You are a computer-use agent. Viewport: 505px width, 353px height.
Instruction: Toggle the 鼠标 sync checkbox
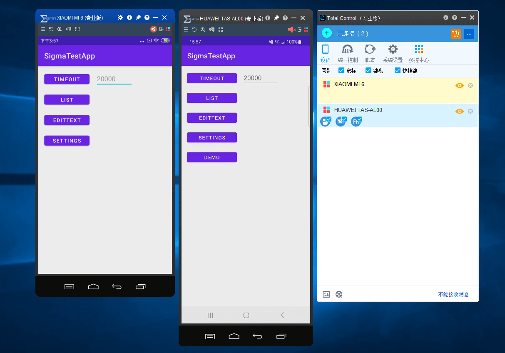(341, 70)
